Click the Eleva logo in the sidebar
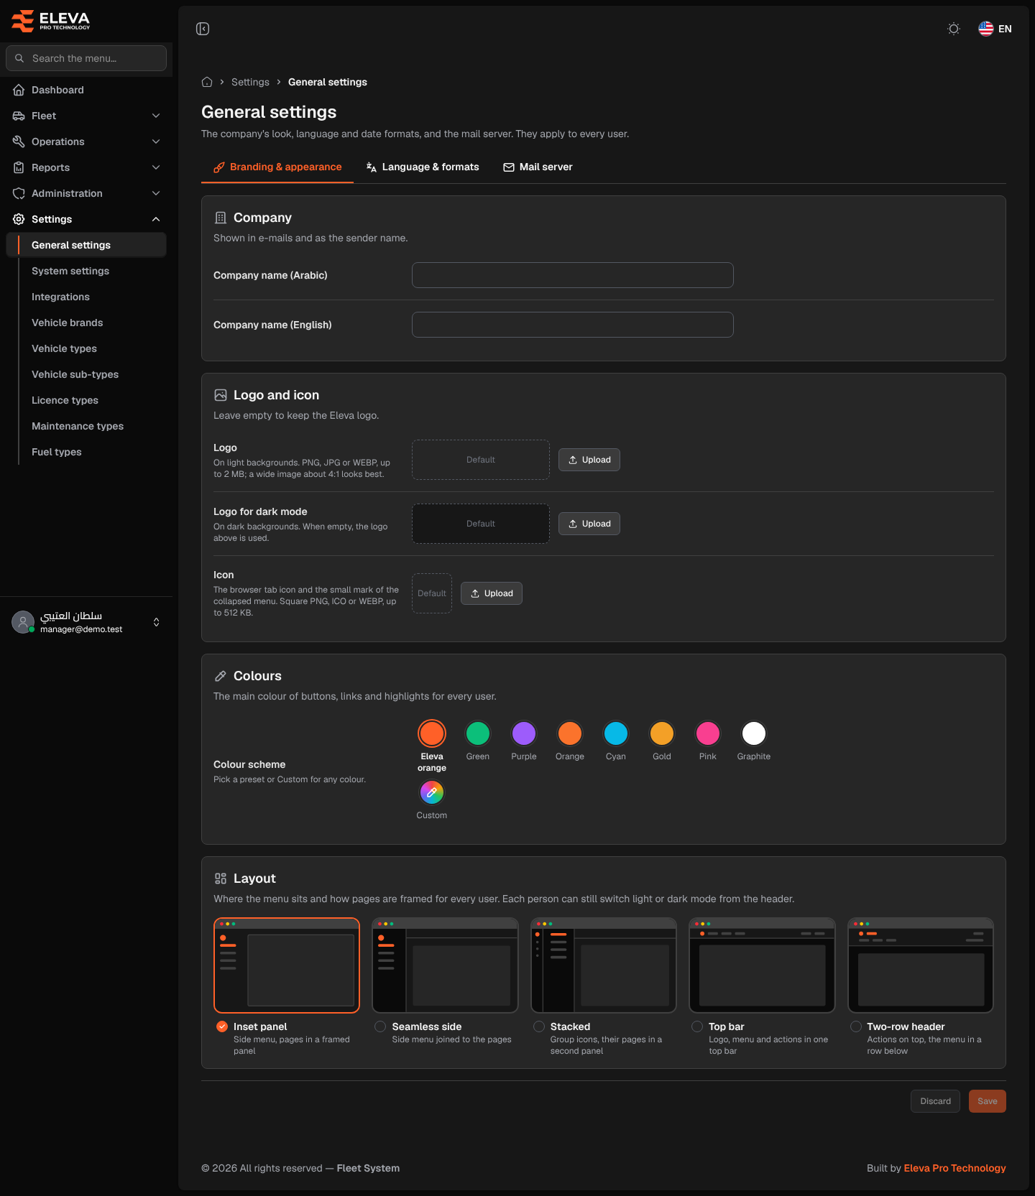This screenshot has height=1196, width=1035. click(x=51, y=21)
